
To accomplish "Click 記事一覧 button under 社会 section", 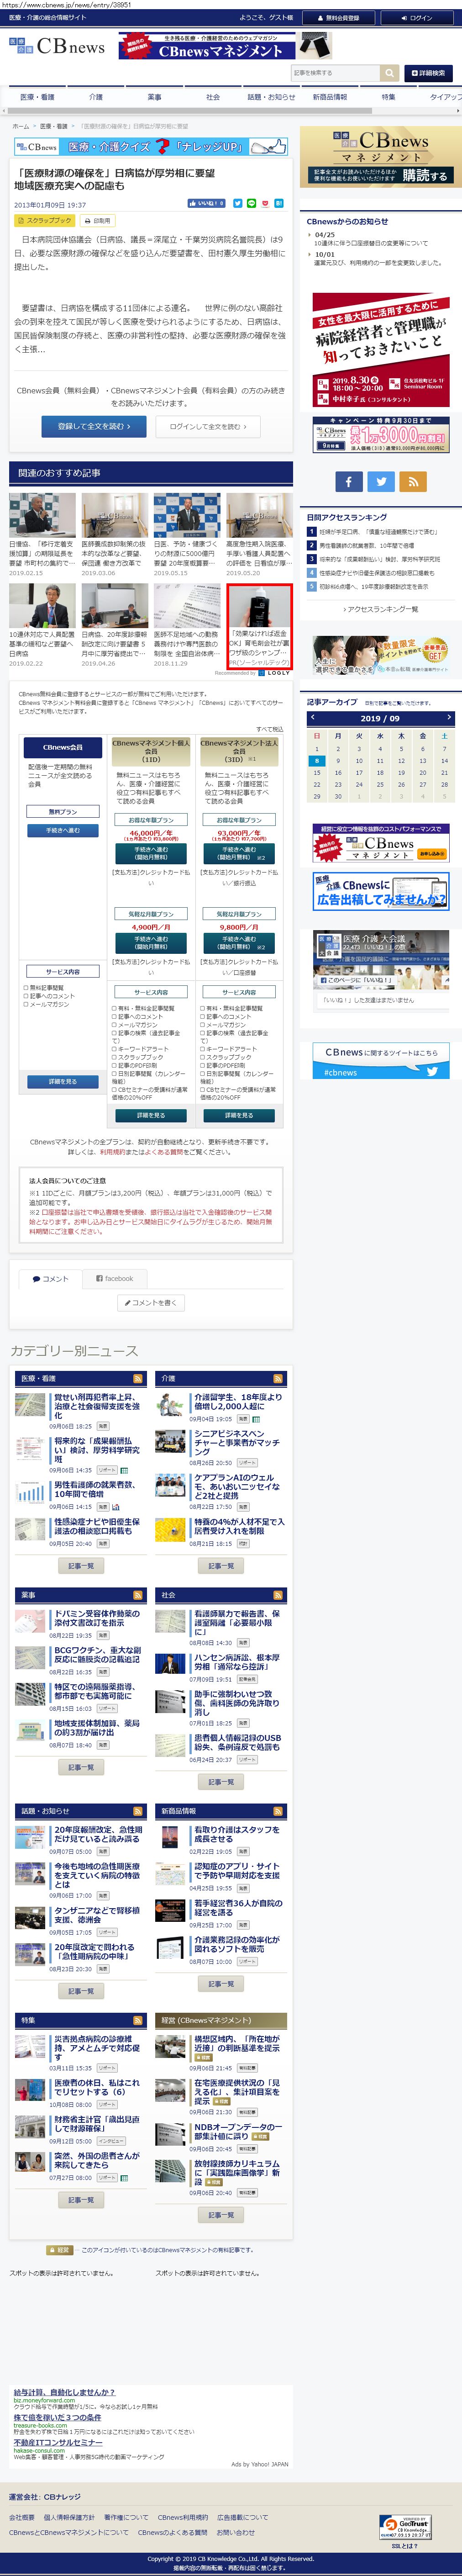I will 221,1781.
